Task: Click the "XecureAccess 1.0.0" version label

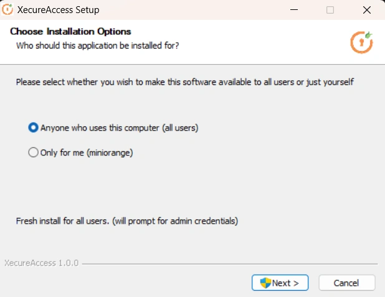Action: [42, 263]
